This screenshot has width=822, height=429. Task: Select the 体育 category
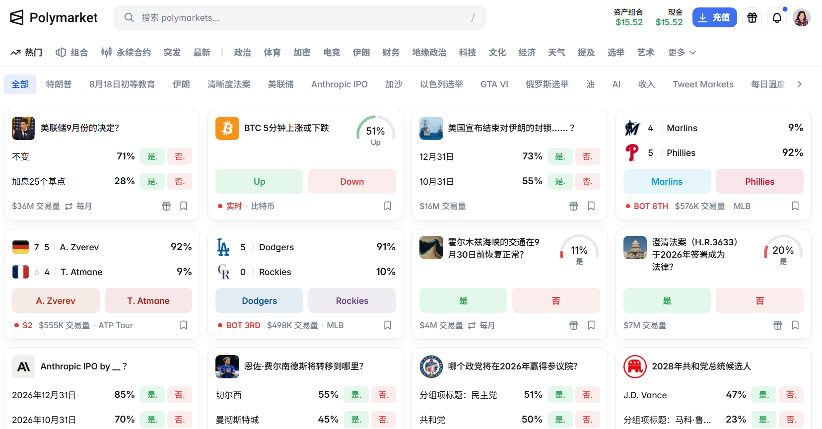[x=272, y=53]
